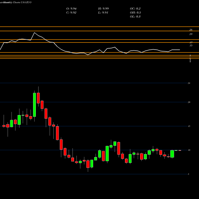The image size is (199, 199).
Task: Click the 26 label in the upper panel
Action: pyautogui.click(x=191, y=30)
